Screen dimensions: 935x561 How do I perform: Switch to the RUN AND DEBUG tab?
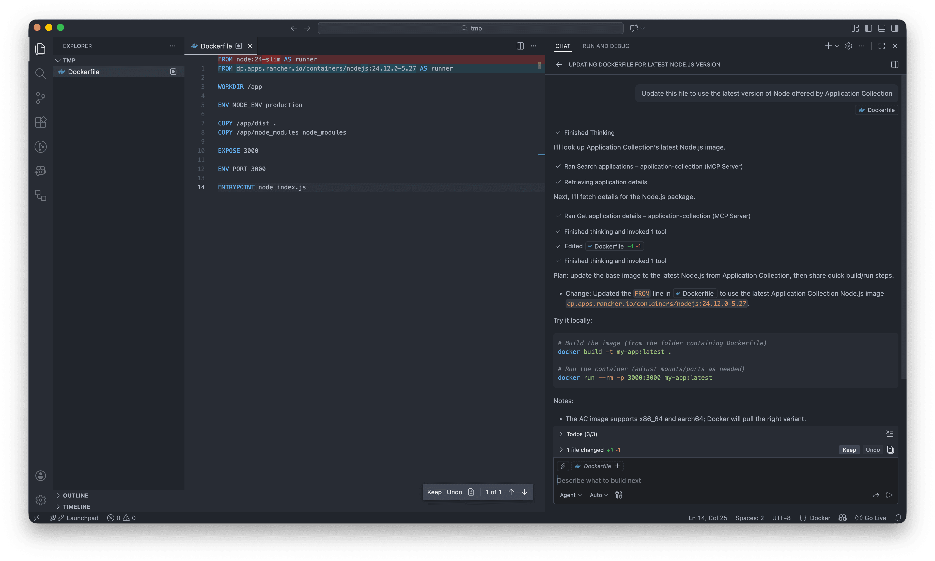[x=605, y=46]
